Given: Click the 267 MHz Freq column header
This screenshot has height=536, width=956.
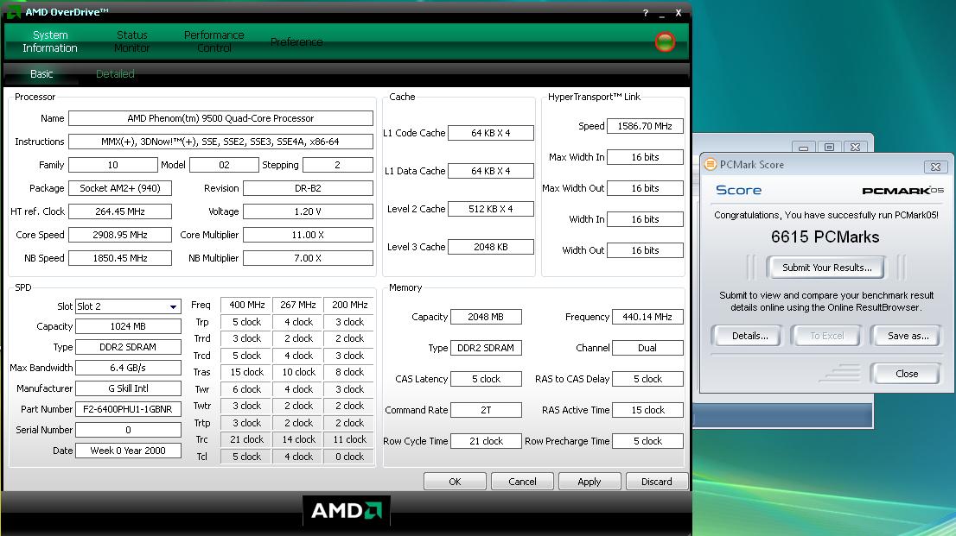Looking at the screenshot, I should click(298, 305).
